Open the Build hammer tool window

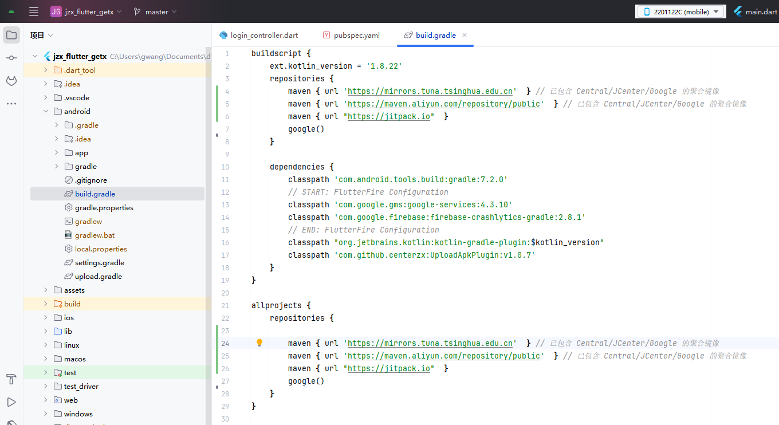pyautogui.click(x=11, y=379)
